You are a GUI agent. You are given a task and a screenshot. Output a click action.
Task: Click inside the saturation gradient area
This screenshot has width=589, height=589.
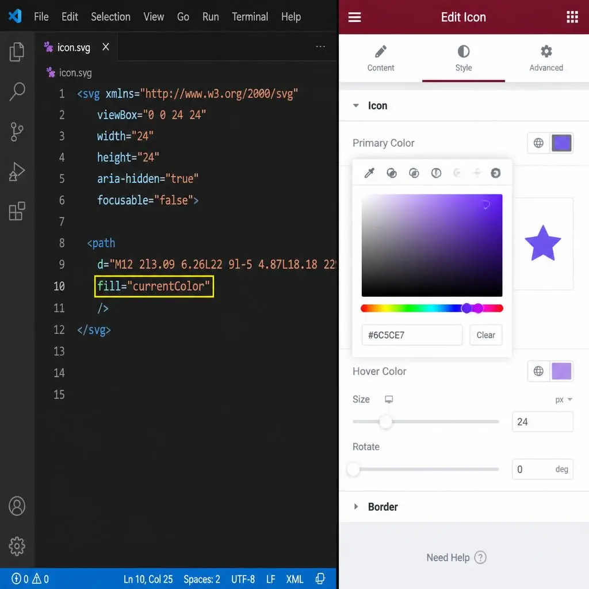pyautogui.click(x=431, y=245)
